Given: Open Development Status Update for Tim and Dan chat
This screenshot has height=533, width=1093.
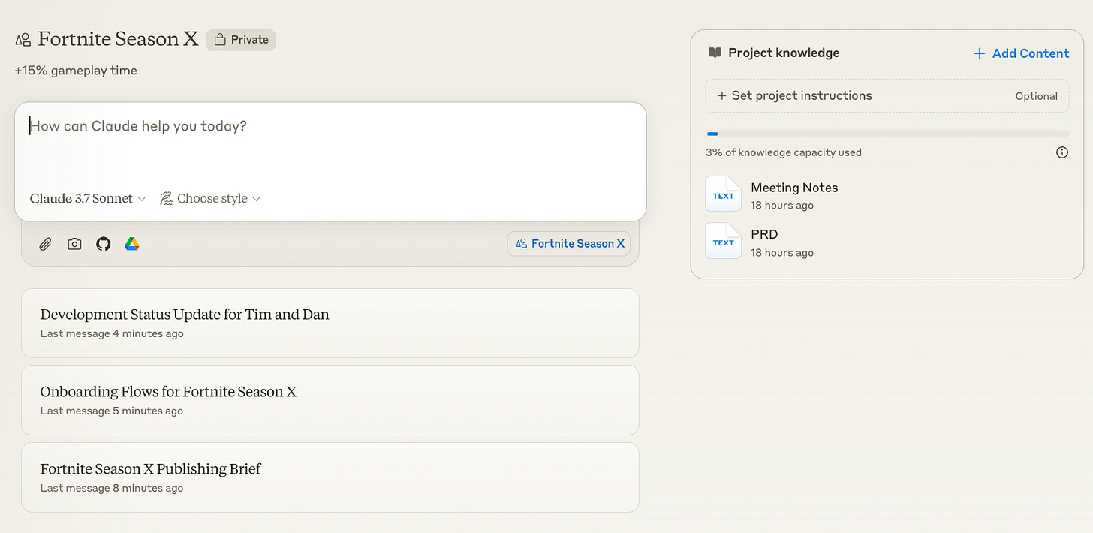Looking at the screenshot, I should (330, 323).
